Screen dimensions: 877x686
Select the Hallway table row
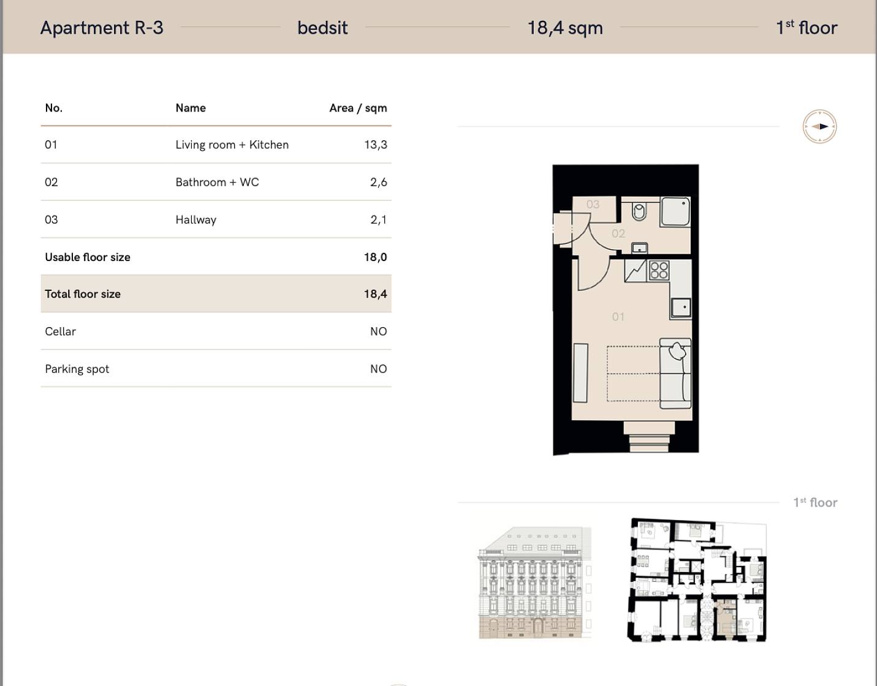click(x=216, y=220)
